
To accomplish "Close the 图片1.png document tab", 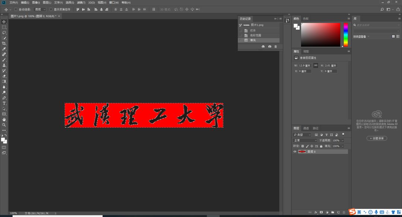I will click(59, 16).
